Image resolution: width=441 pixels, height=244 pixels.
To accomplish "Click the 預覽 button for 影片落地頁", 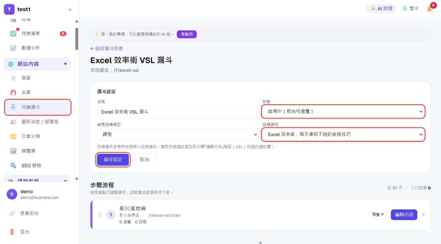I will 378,215.
